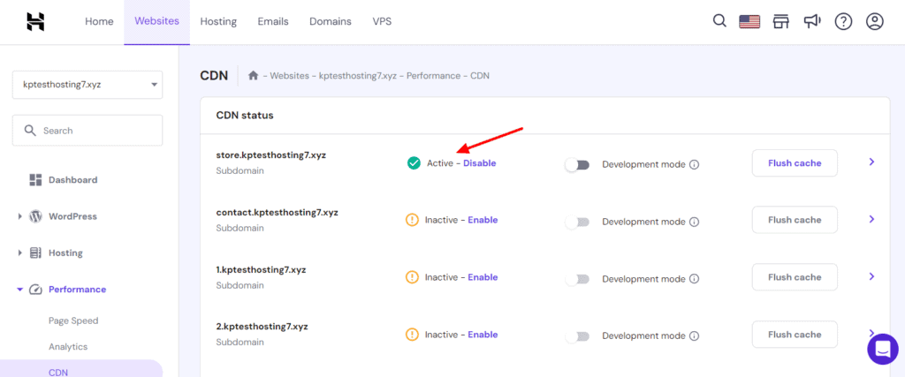
Task: Open the user account profile icon
Action: 874,22
